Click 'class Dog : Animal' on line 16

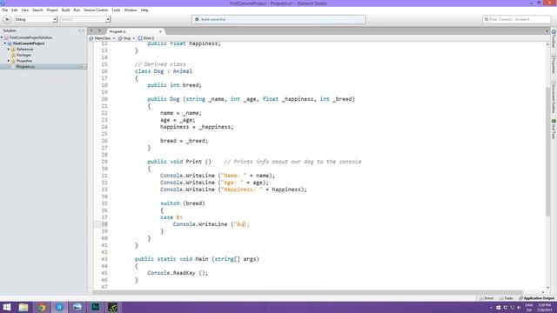(x=164, y=71)
